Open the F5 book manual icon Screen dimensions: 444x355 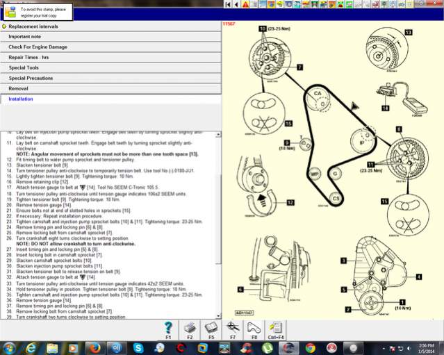(211, 330)
